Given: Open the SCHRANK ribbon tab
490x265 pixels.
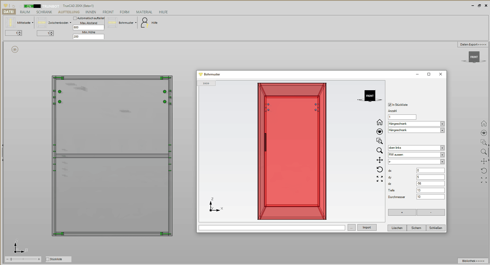Looking at the screenshot, I should tap(44, 12).
